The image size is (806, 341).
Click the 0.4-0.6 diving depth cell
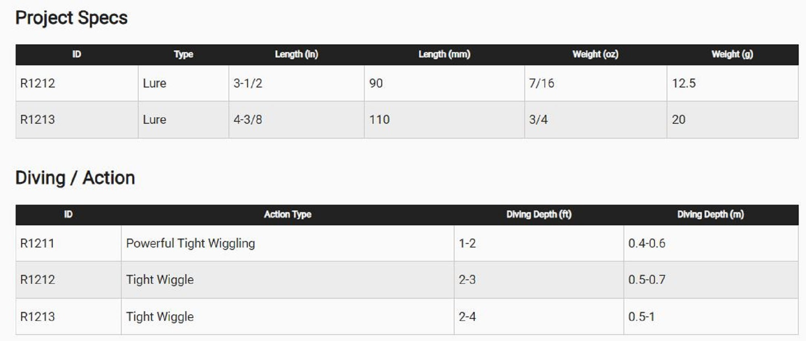point(646,243)
